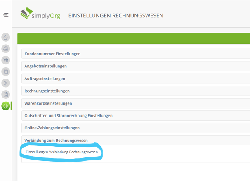Click the people group sidebar icon
Image resolution: width=250 pixels, height=181 pixels.
point(6,49)
